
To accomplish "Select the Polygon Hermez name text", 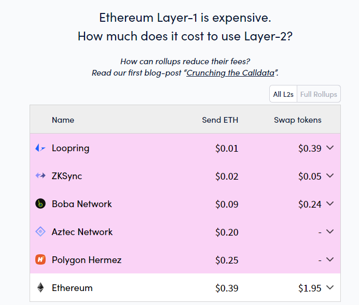I will pyautogui.click(x=87, y=260).
